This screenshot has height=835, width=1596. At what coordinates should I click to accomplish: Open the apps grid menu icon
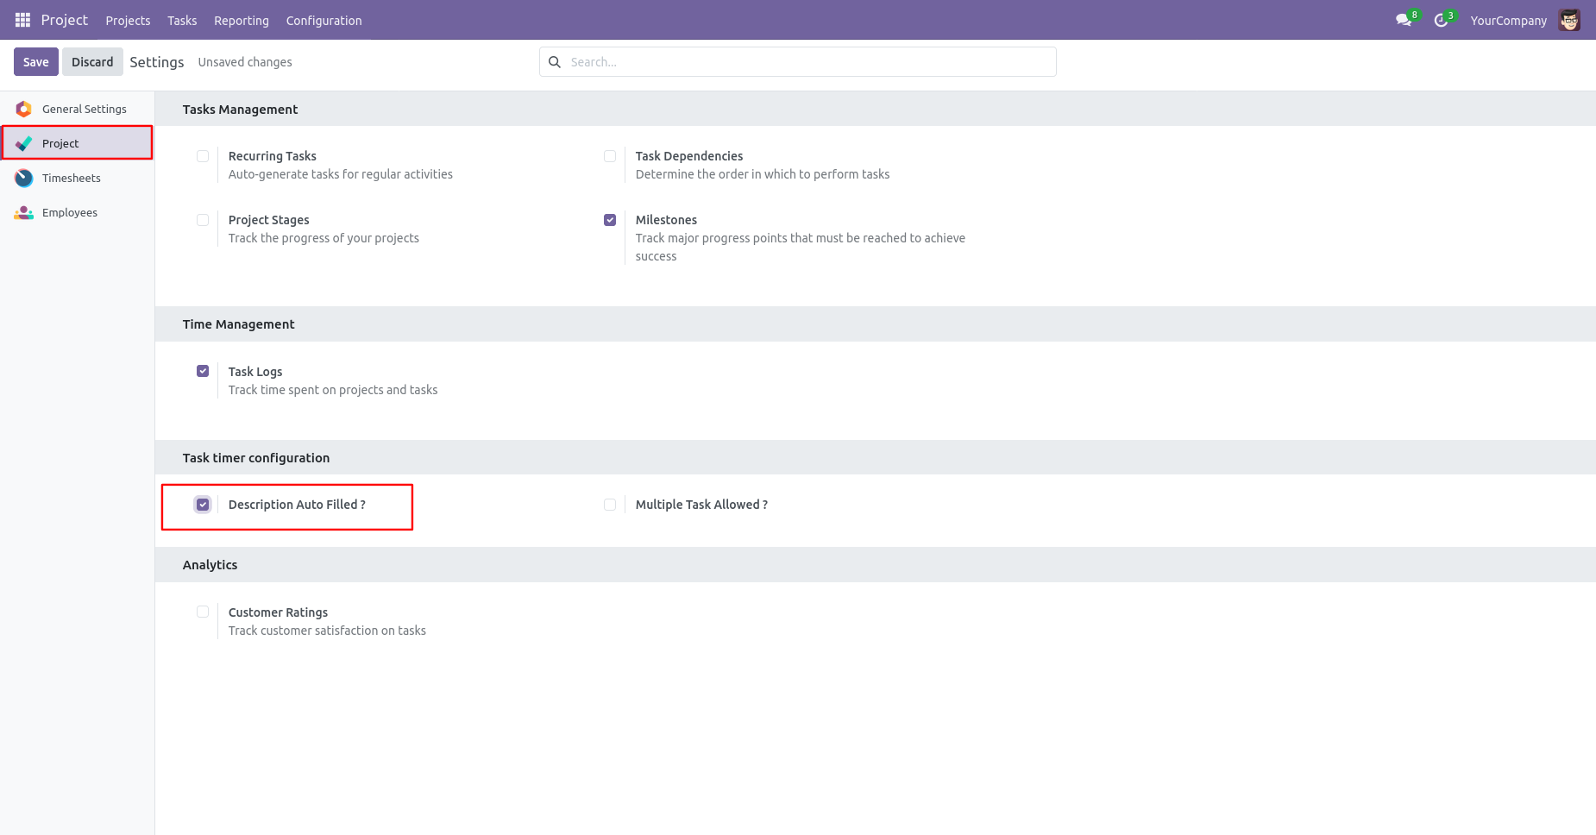23,20
